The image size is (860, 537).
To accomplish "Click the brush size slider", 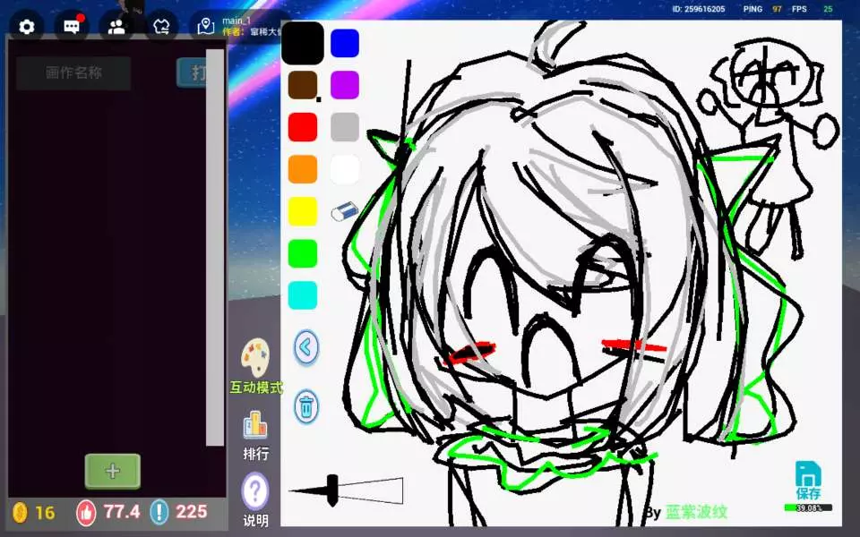I will pos(346,490).
